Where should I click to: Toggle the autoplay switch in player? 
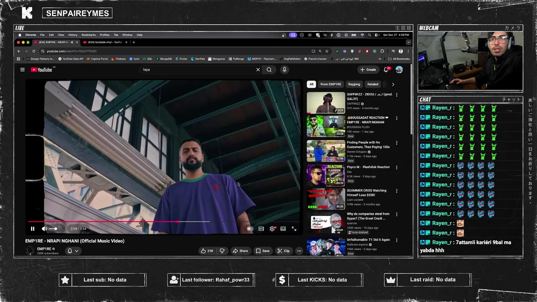pyautogui.click(x=250, y=229)
